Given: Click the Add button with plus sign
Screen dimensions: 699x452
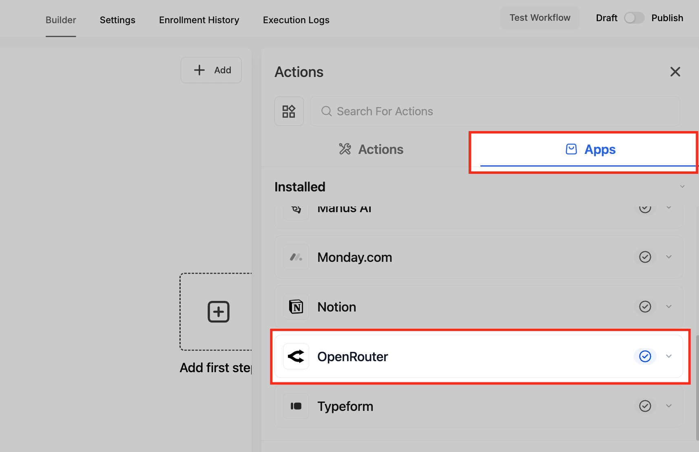Looking at the screenshot, I should [211, 70].
